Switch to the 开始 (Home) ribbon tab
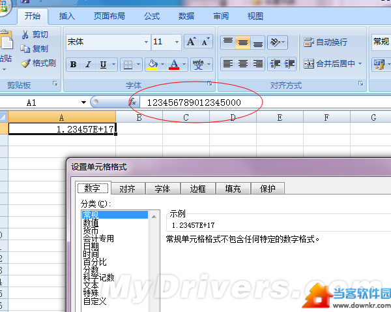 point(33,16)
